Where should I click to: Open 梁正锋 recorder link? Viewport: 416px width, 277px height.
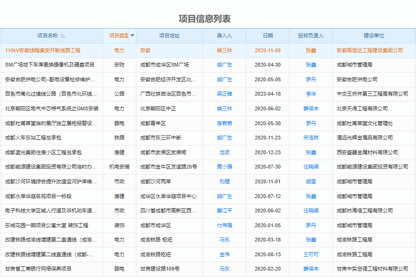(x=225, y=94)
